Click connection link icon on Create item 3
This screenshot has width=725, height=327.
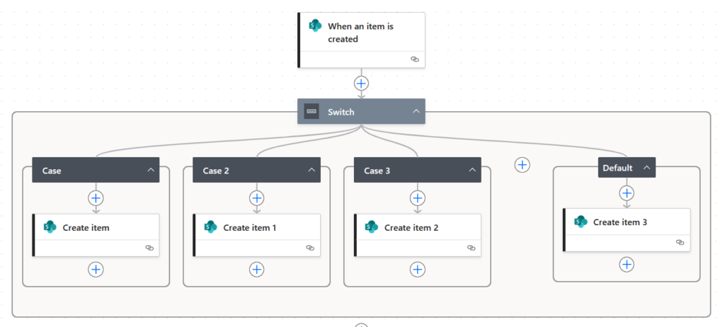click(680, 242)
